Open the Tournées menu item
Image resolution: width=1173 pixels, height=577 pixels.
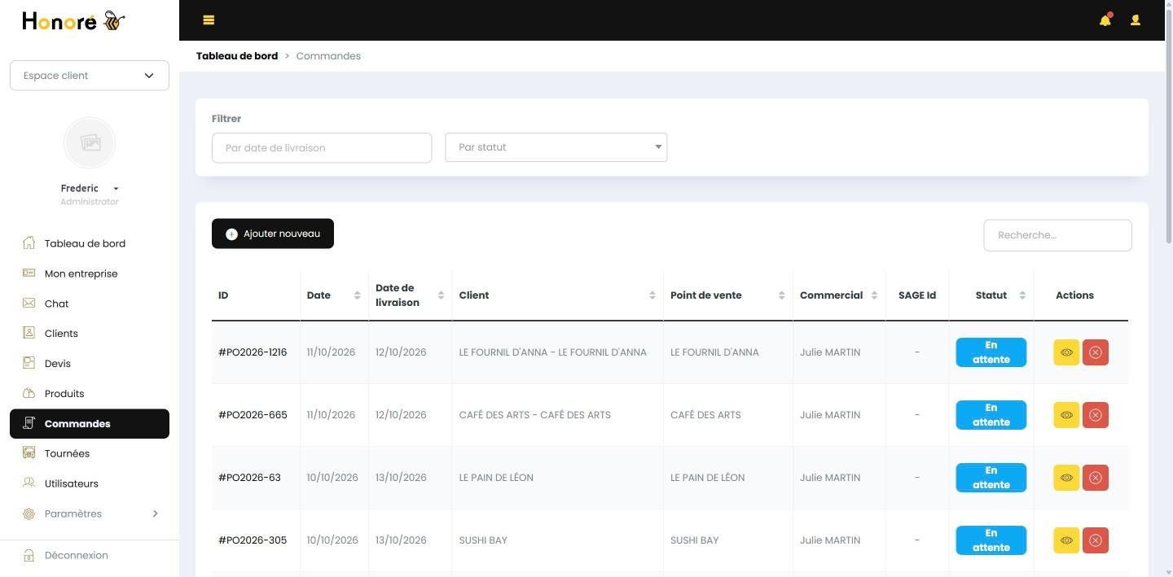pyautogui.click(x=90, y=454)
